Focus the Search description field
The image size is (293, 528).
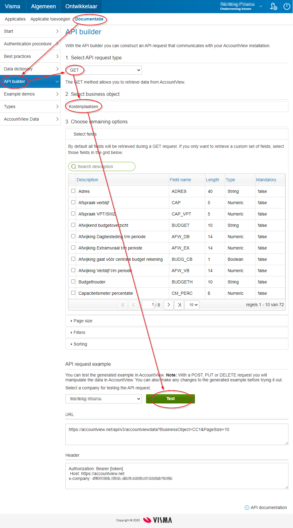pyautogui.click(x=102, y=167)
